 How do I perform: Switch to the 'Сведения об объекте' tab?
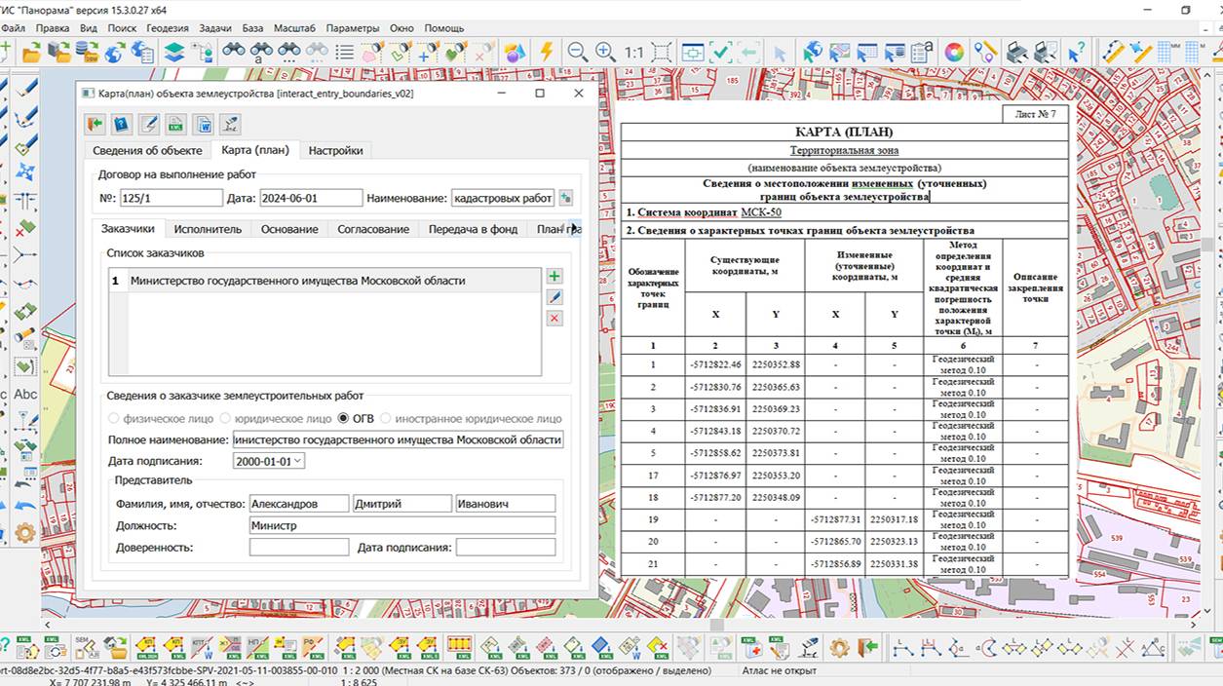click(147, 150)
